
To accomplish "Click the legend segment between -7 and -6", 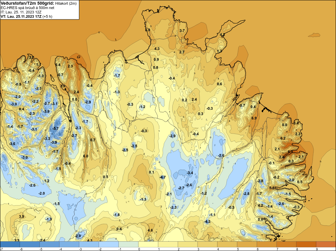I will 10,244.
